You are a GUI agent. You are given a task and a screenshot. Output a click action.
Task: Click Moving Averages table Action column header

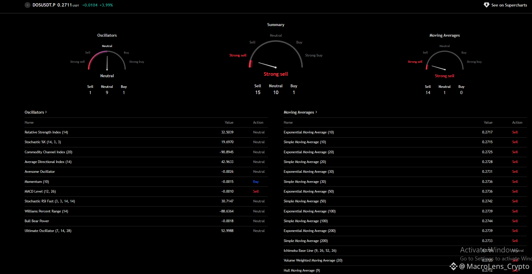[x=517, y=123]
